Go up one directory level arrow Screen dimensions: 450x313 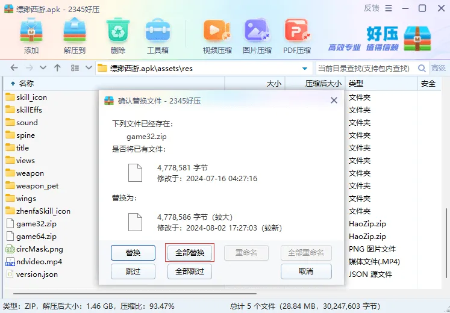point(57,68)
